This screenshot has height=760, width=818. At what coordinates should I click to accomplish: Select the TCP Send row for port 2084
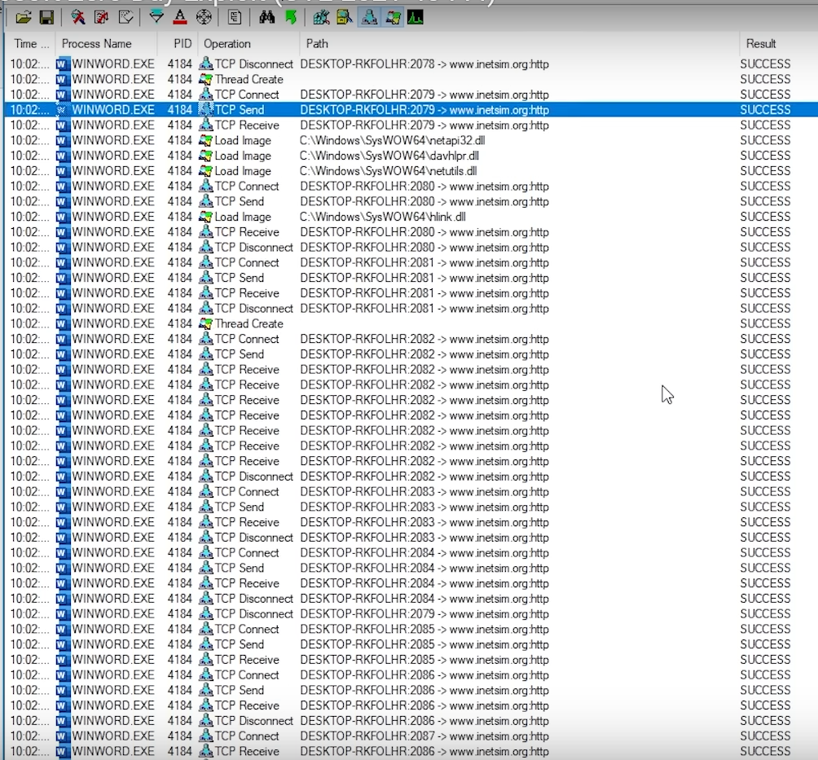[411, 568]
